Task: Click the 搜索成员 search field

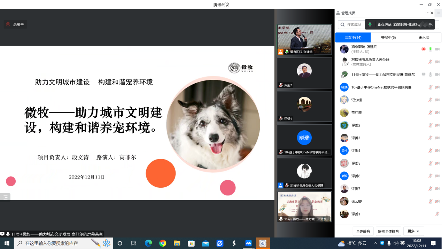Action: point(351,24)
